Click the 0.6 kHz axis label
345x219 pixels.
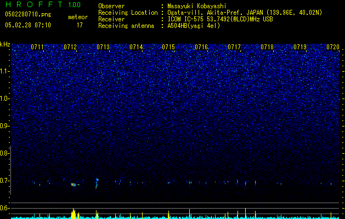click(5, 208)
